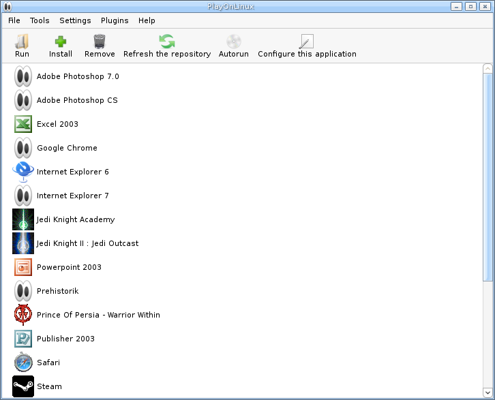Click the vertical scrollbar thumb
The image size is (495, 400).
click(x=487, y=177)
